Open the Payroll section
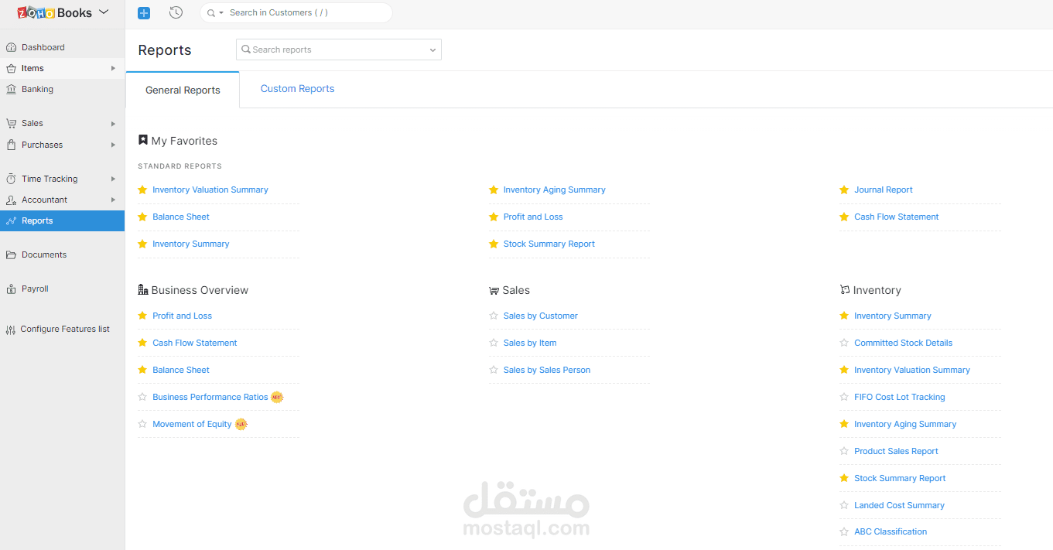 click(34, 288)
